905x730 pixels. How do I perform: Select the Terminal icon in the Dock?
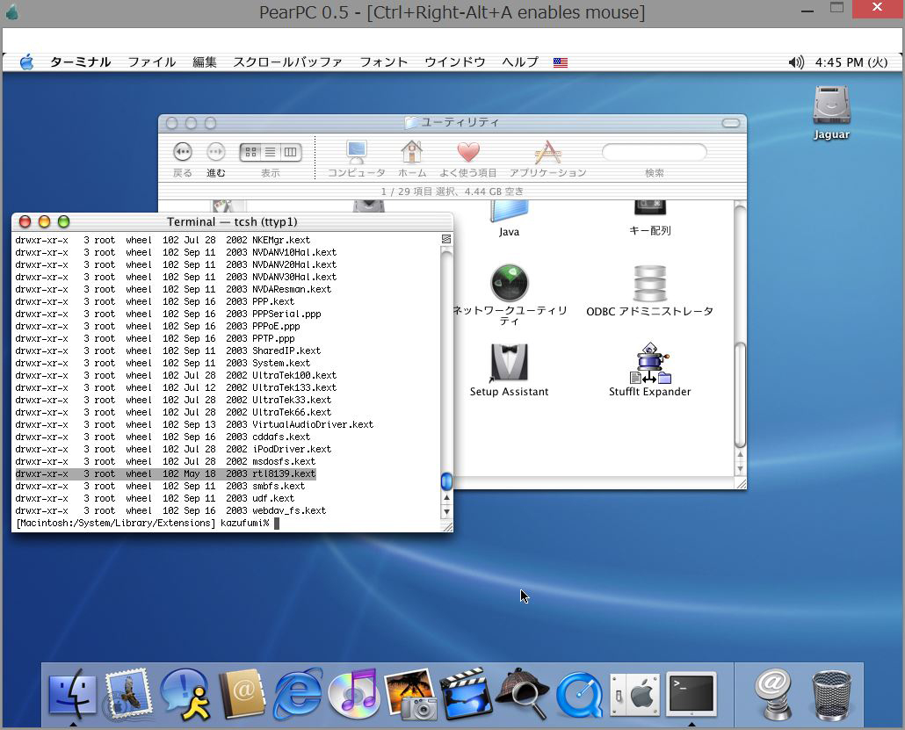click(691, 694)
